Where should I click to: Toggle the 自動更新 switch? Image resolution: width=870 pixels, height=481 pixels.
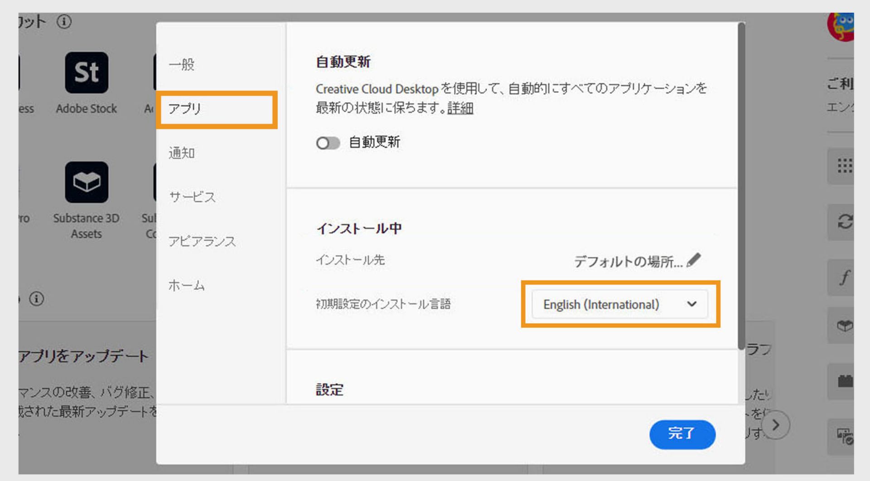pyautogui.click(x=328, y=143)
